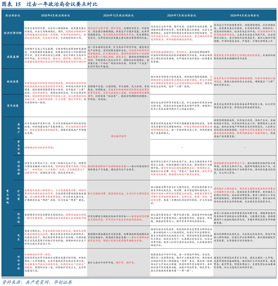The image size is (278, 286).
Task: Select the 房地产 sub-row label
Action: (19, 129)
